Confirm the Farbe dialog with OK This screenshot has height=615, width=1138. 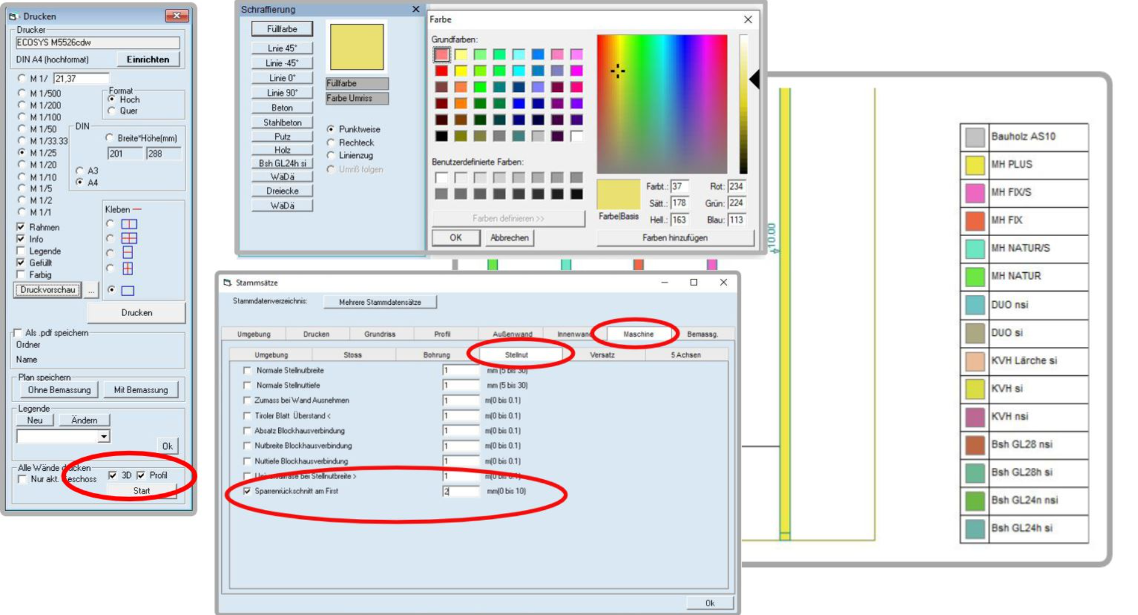coord(456,238)
